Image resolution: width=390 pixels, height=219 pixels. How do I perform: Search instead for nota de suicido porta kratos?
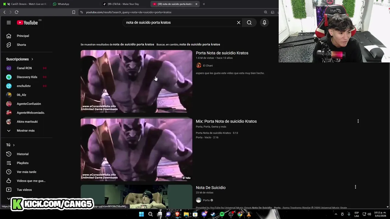200,44
